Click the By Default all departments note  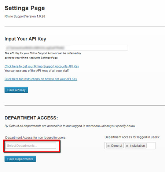70,126
